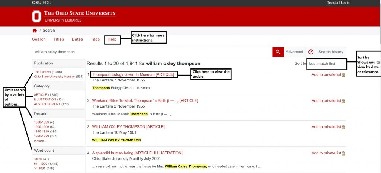
Task: Add Weekend Rites result to private list
Action: 326,100
